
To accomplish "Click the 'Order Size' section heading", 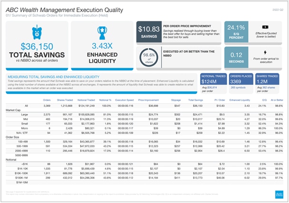I will click(x=12, y=137).
